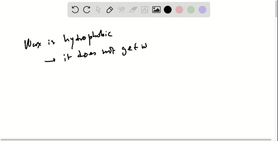
Task: Click the vertical scrollbar thumb
Action: [x=276, y=9]
